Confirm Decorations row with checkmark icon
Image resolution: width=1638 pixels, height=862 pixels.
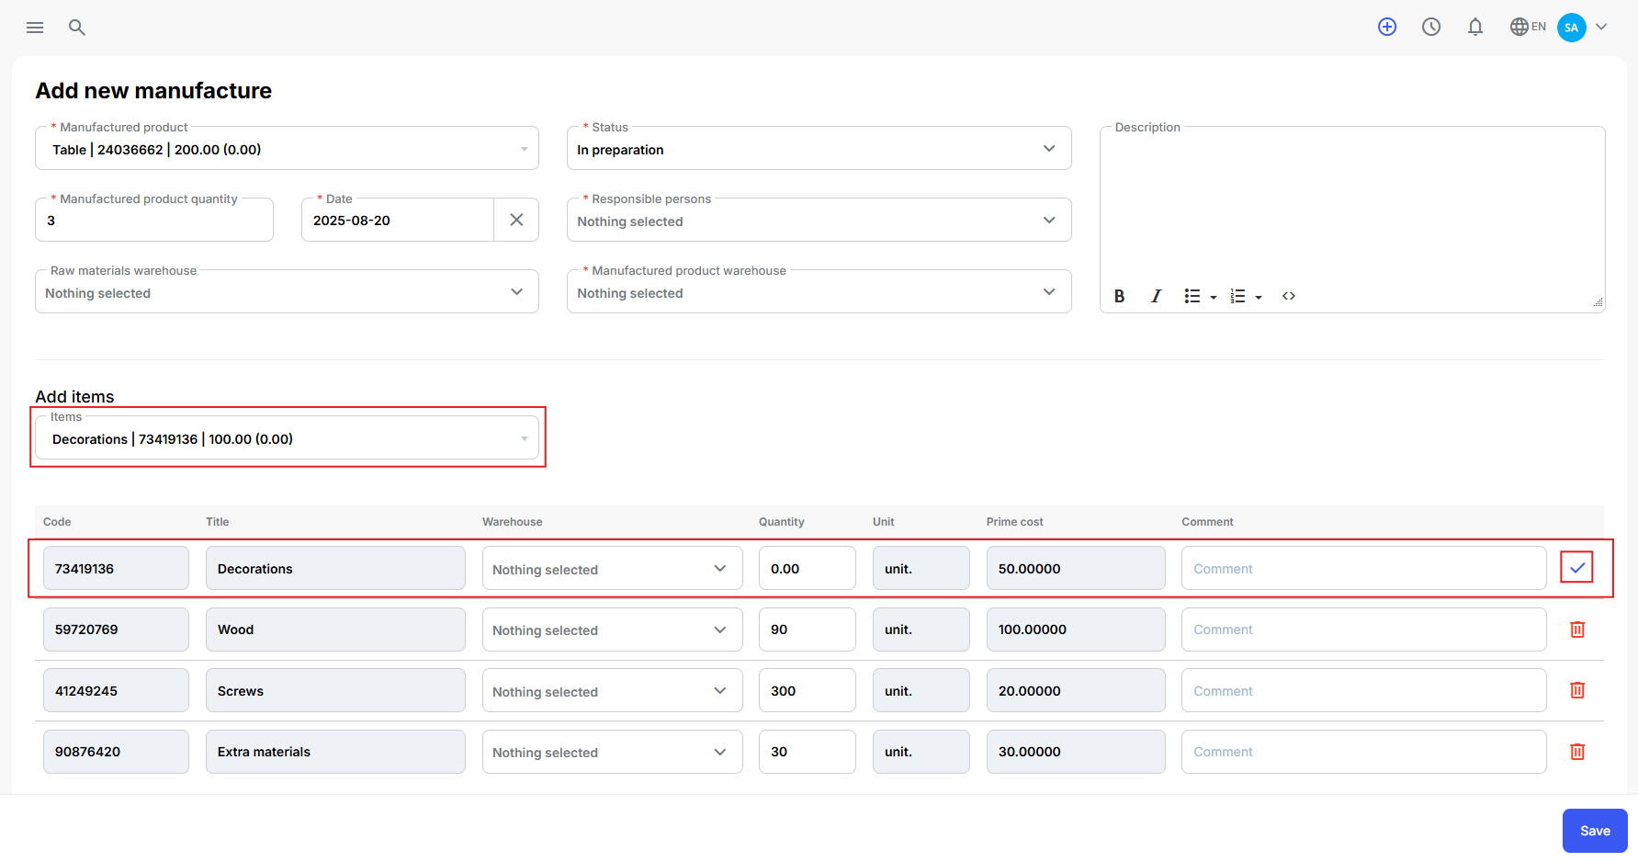(x=1576, y=568)
